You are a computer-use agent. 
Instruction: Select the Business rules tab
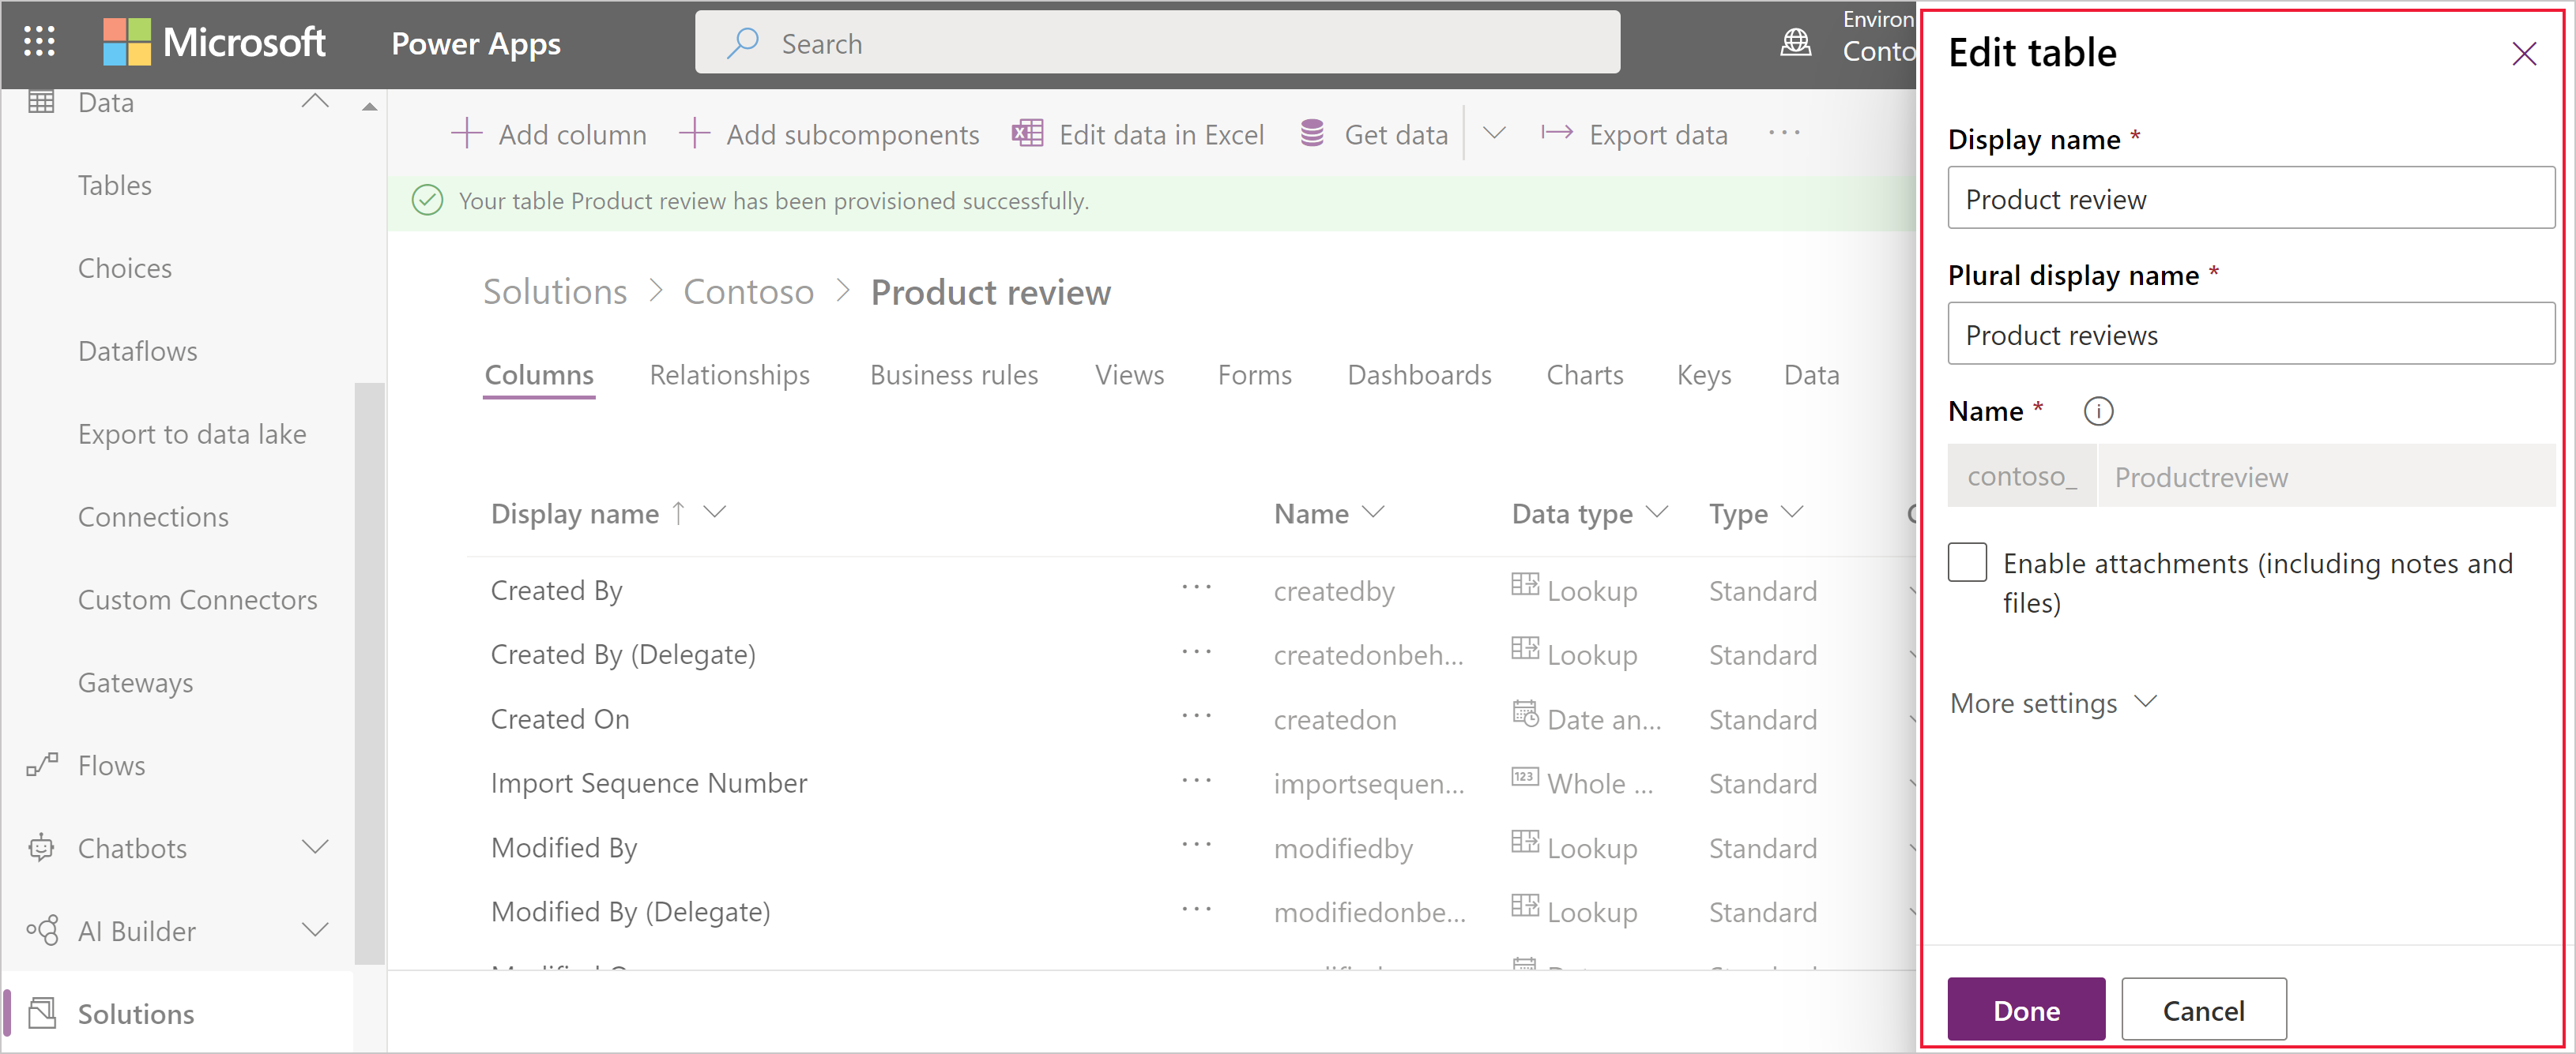point(953,376)
